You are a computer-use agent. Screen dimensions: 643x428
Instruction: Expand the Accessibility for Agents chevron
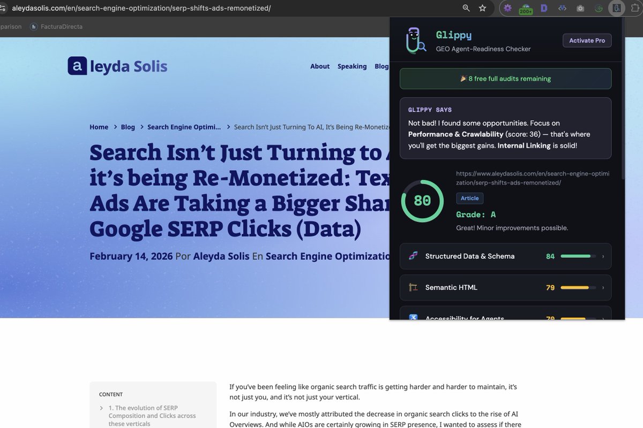point(603,318)
